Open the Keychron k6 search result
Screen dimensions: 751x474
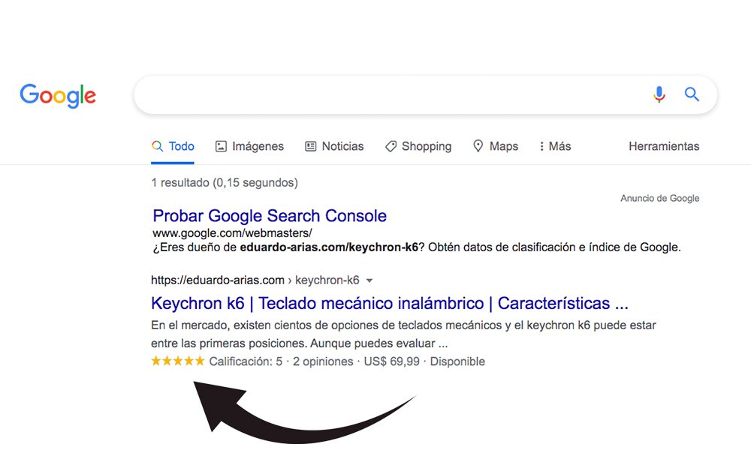pos(391,303)
